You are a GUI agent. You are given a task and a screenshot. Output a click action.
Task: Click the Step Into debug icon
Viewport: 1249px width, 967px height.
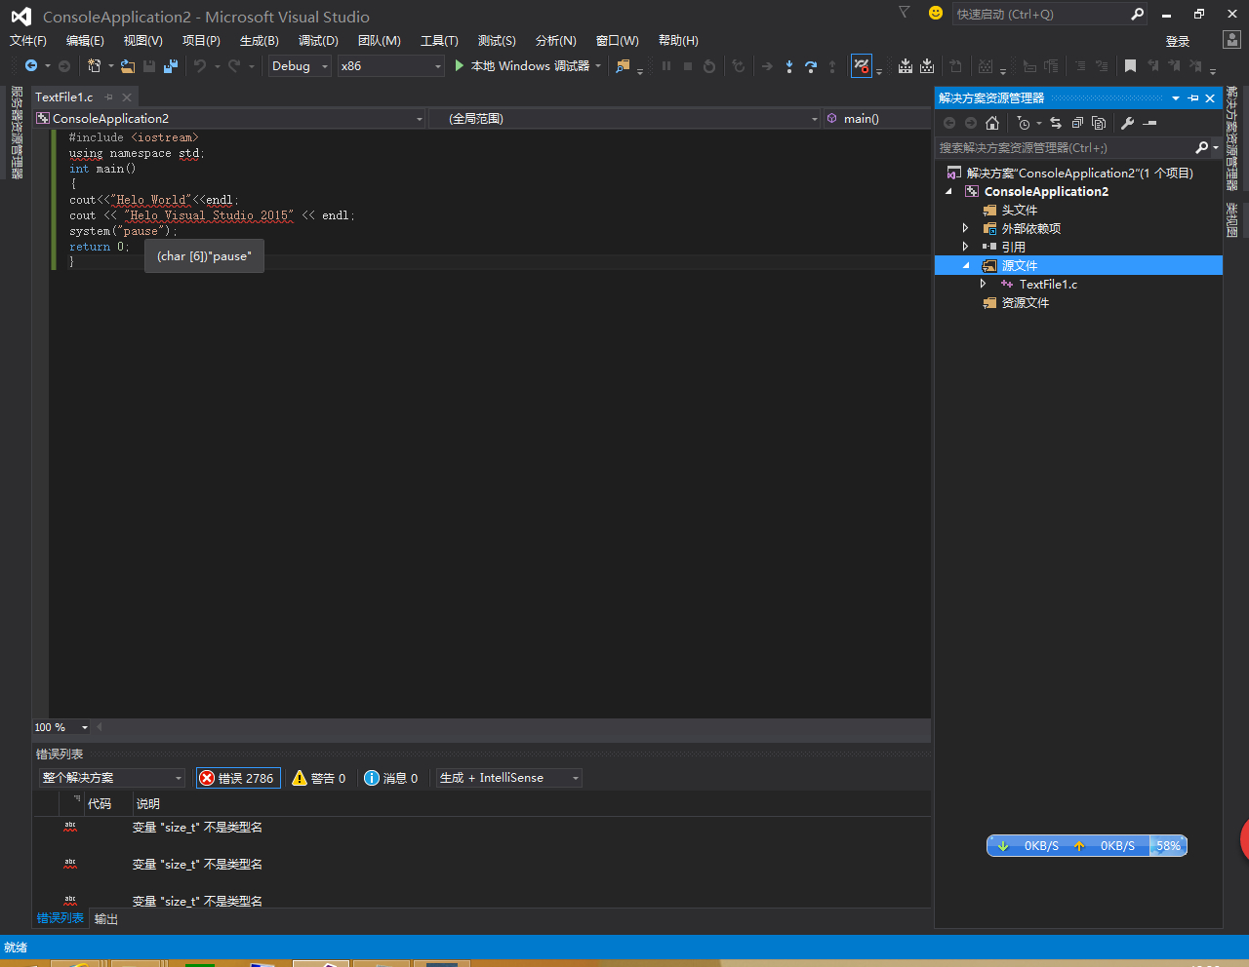click(x=788, y=66)
